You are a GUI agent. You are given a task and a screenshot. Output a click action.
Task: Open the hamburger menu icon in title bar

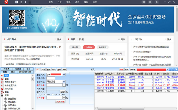[30, 2]
